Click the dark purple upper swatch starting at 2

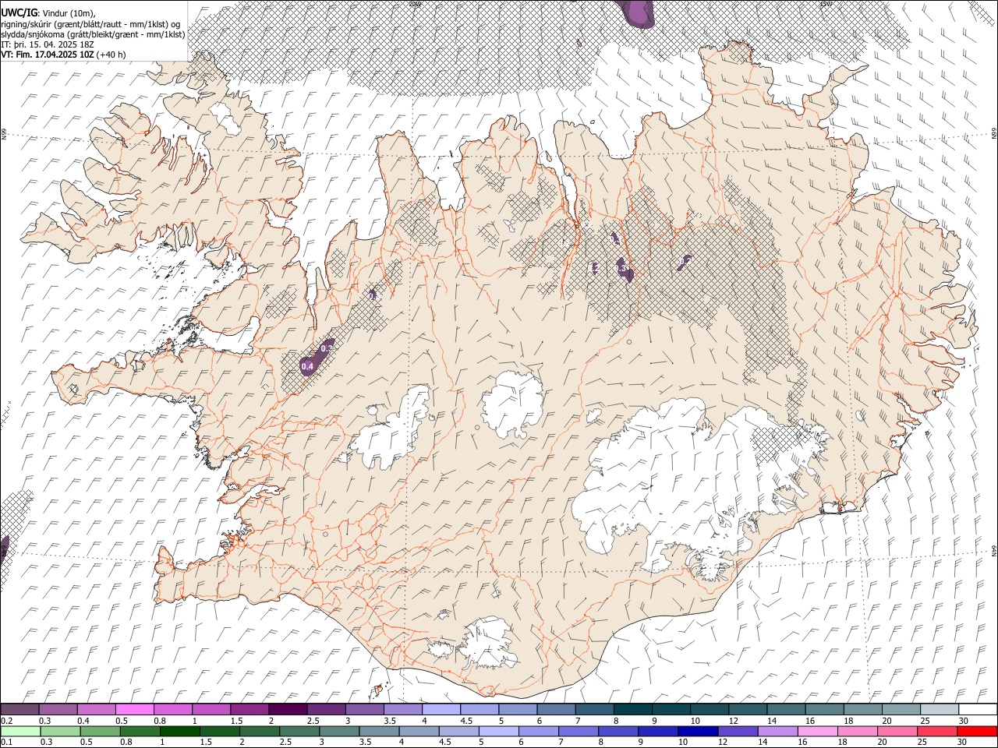(x=288, y=709)
